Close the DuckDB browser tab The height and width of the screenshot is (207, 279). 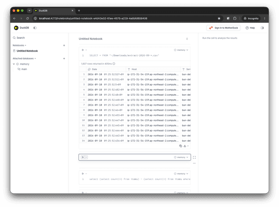(x=72, y=11)
